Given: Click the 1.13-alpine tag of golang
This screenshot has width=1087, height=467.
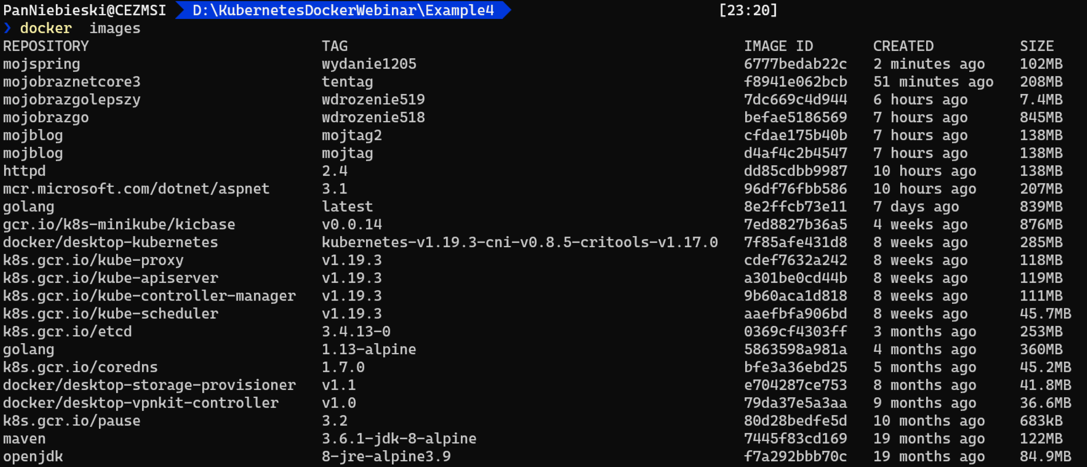Looking at the screenshot, I should [369, 349].
